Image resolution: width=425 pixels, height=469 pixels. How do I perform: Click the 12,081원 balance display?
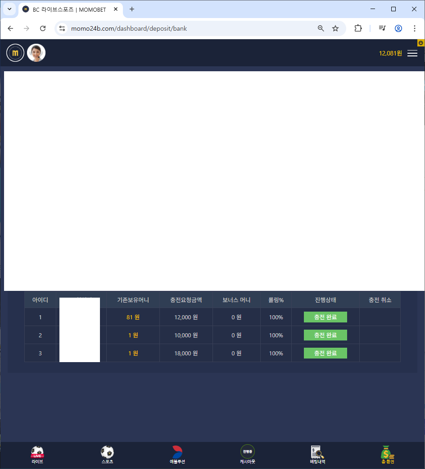pyautogui.click(x=390, y=53)
